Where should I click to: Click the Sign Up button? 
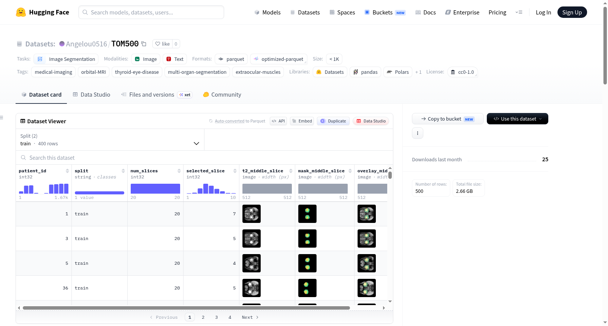pyautogui.click(x=572, y=12)
